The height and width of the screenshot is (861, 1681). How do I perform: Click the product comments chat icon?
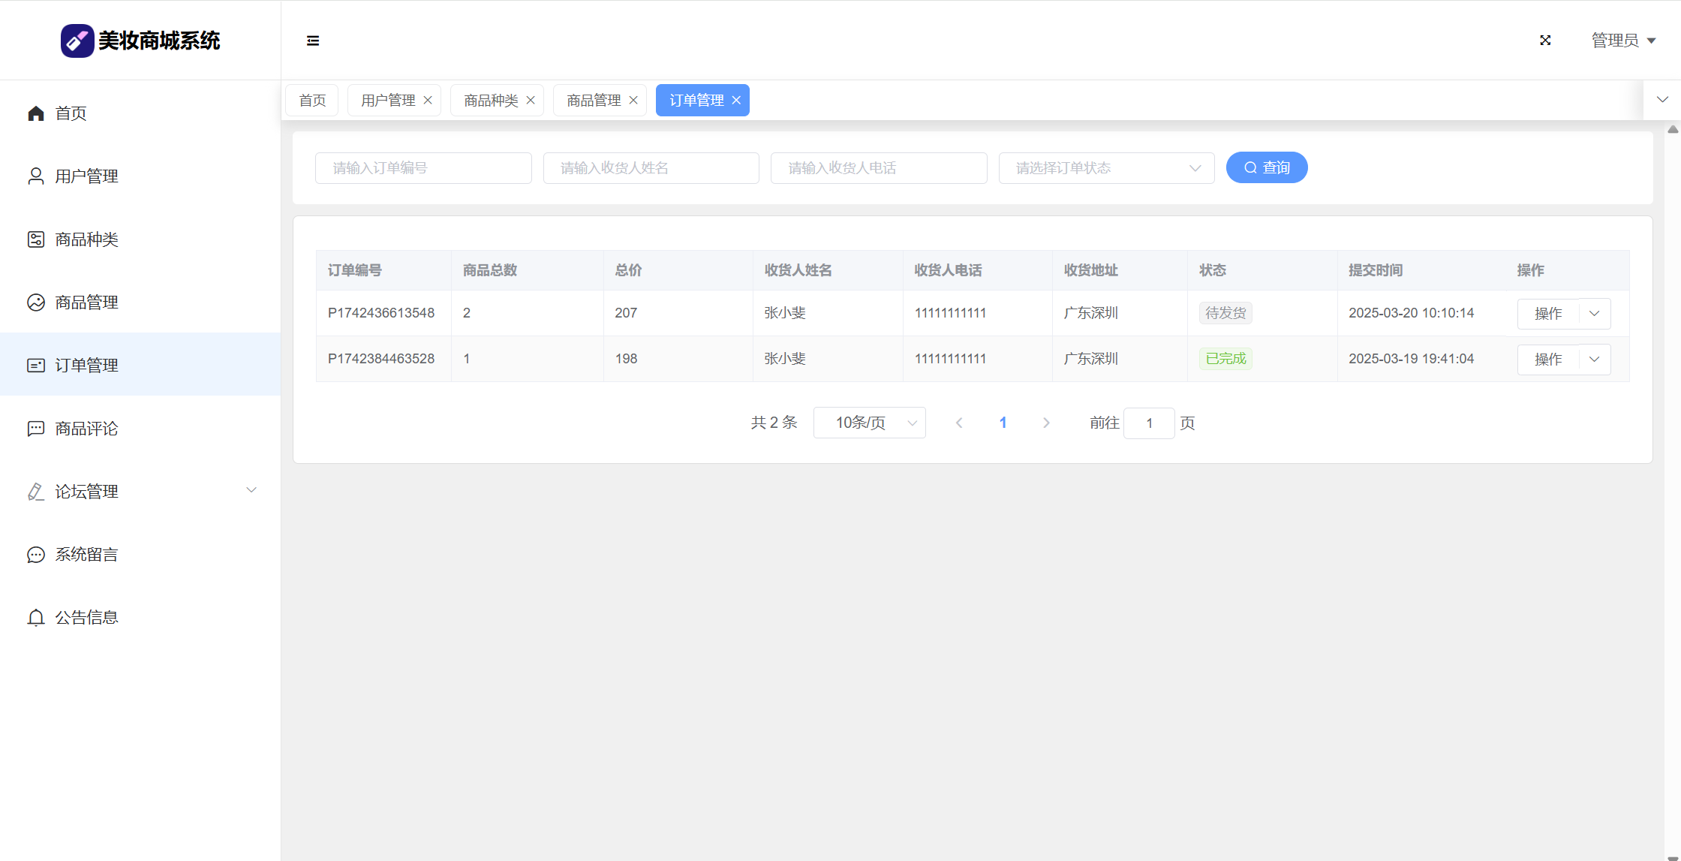pyautogui.click(x=36, y=429)
